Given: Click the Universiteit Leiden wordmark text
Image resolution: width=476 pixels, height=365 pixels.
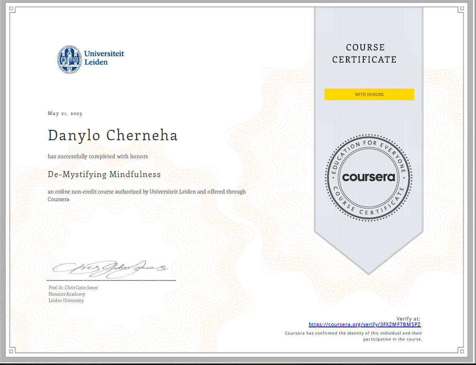Looking at the screenshot, I should click(104, 58).
